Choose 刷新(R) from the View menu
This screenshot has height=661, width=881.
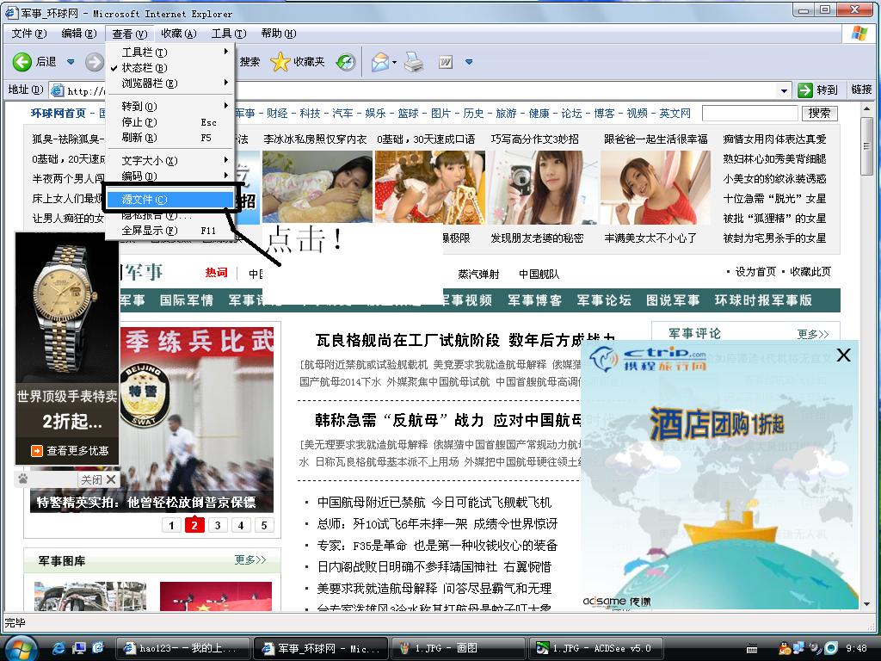tap(169, 138)
